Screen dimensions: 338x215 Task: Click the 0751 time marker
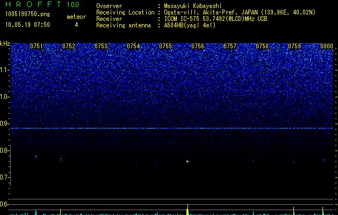37,46
